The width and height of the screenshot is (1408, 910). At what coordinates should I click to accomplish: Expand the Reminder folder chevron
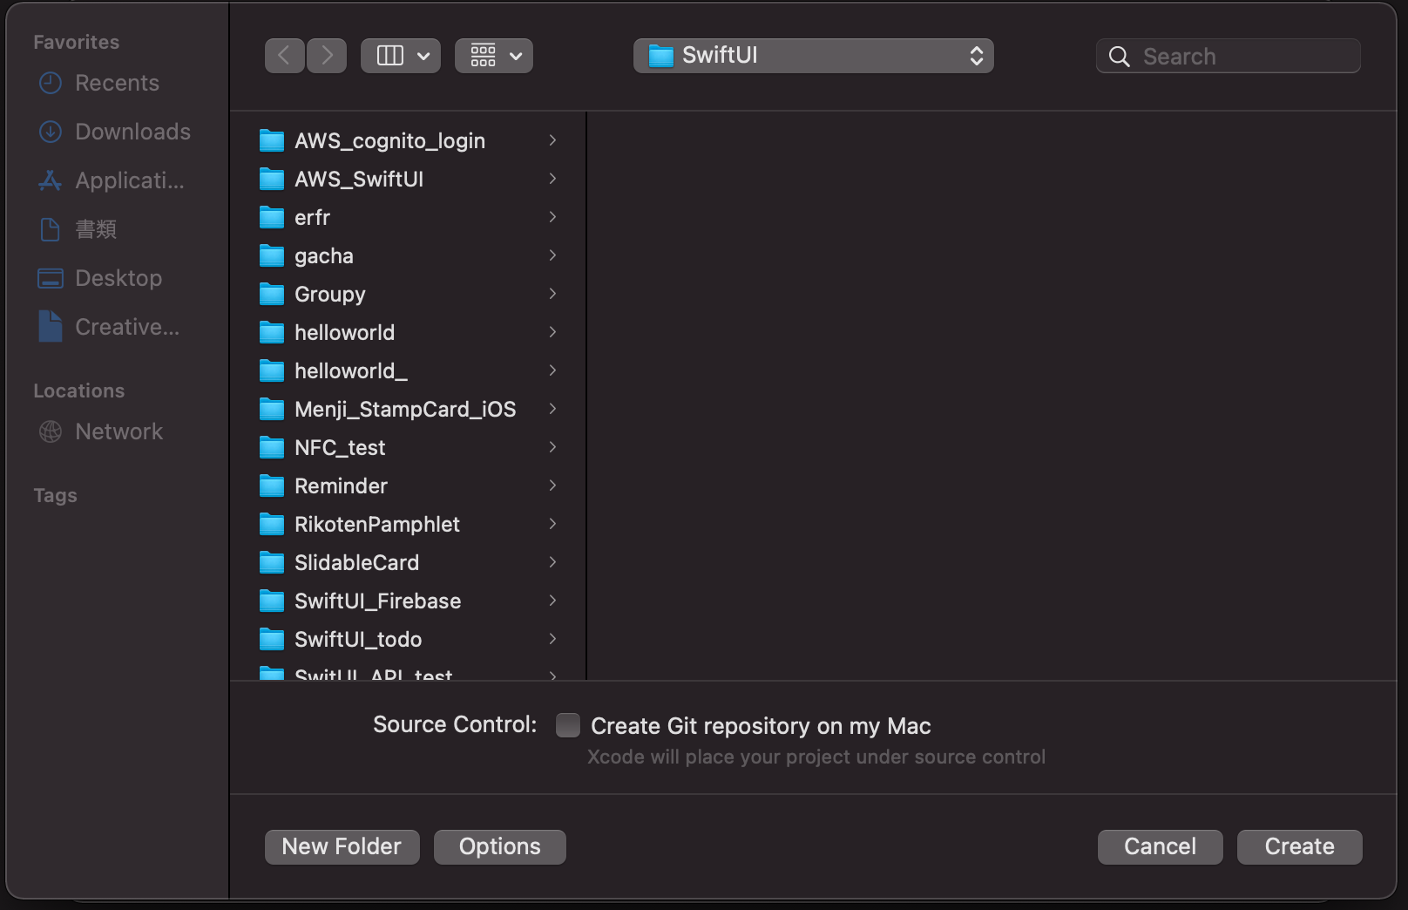point(552,486)
